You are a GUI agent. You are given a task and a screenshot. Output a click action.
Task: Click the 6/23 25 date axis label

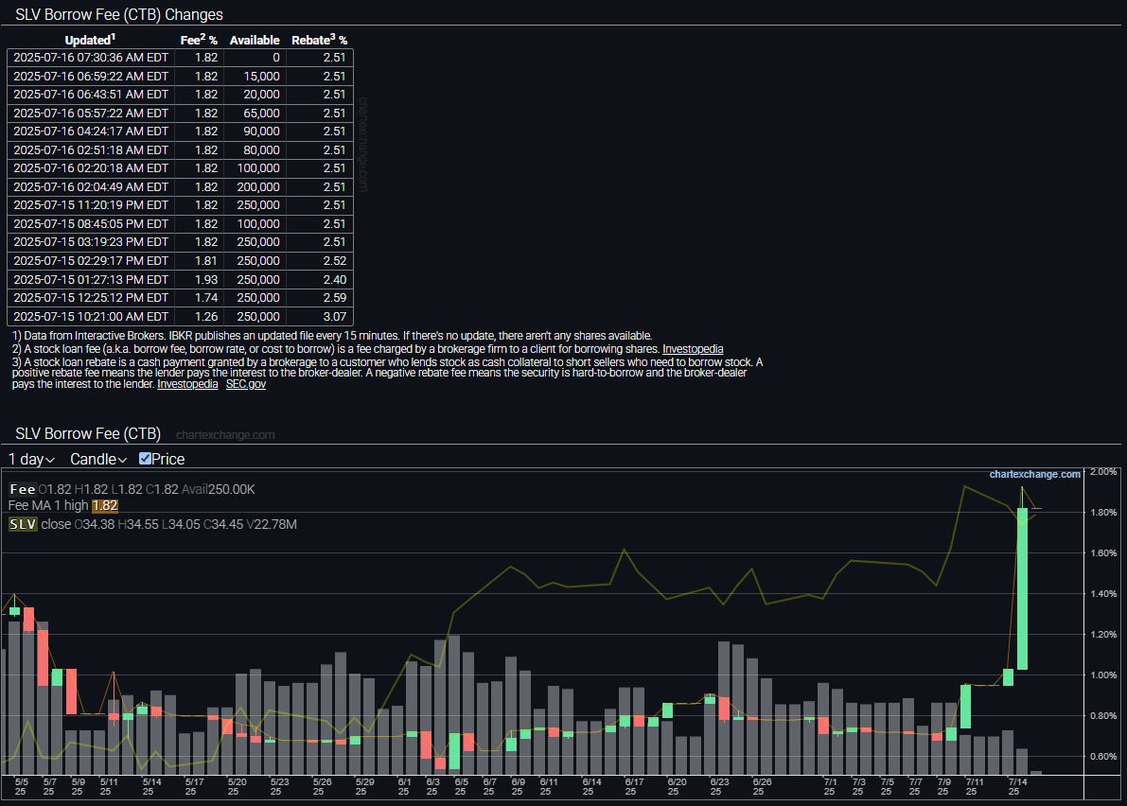(x=718, y=786)
